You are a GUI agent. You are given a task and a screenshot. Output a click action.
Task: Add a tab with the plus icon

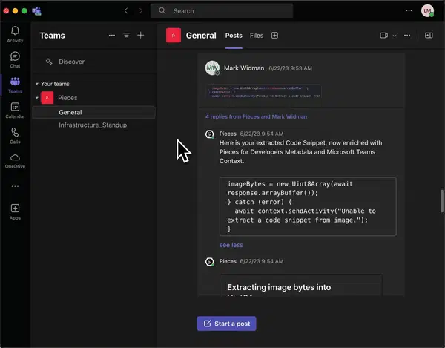[x=274, y=36]
